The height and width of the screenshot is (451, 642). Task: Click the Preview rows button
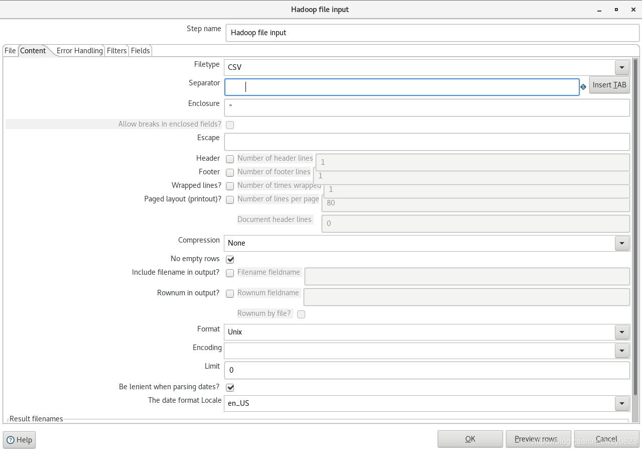(x=538, y=439)
